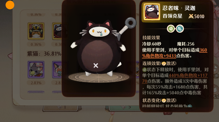Click the 360% physical attack damage link
Viewport: 219px width, 122px height.
coord(175,53)
